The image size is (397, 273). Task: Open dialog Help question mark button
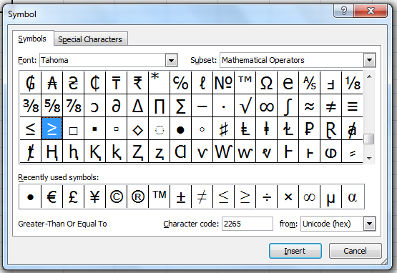point(343,11)
